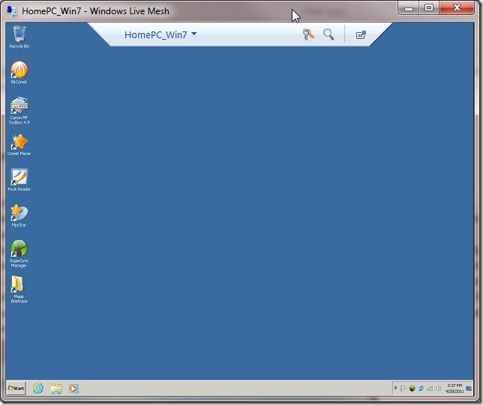Click the magnifying glass icon

[x=328, y=34]
